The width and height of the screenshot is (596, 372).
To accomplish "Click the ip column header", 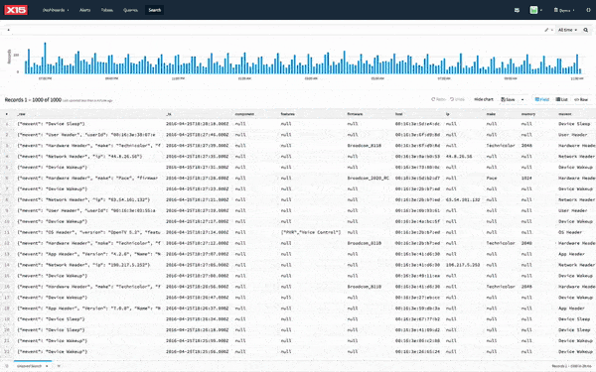I will (448, 114).
